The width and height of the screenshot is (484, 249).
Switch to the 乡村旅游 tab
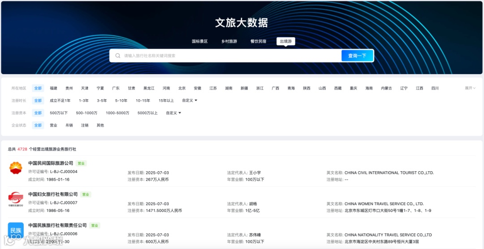point(229,41)
